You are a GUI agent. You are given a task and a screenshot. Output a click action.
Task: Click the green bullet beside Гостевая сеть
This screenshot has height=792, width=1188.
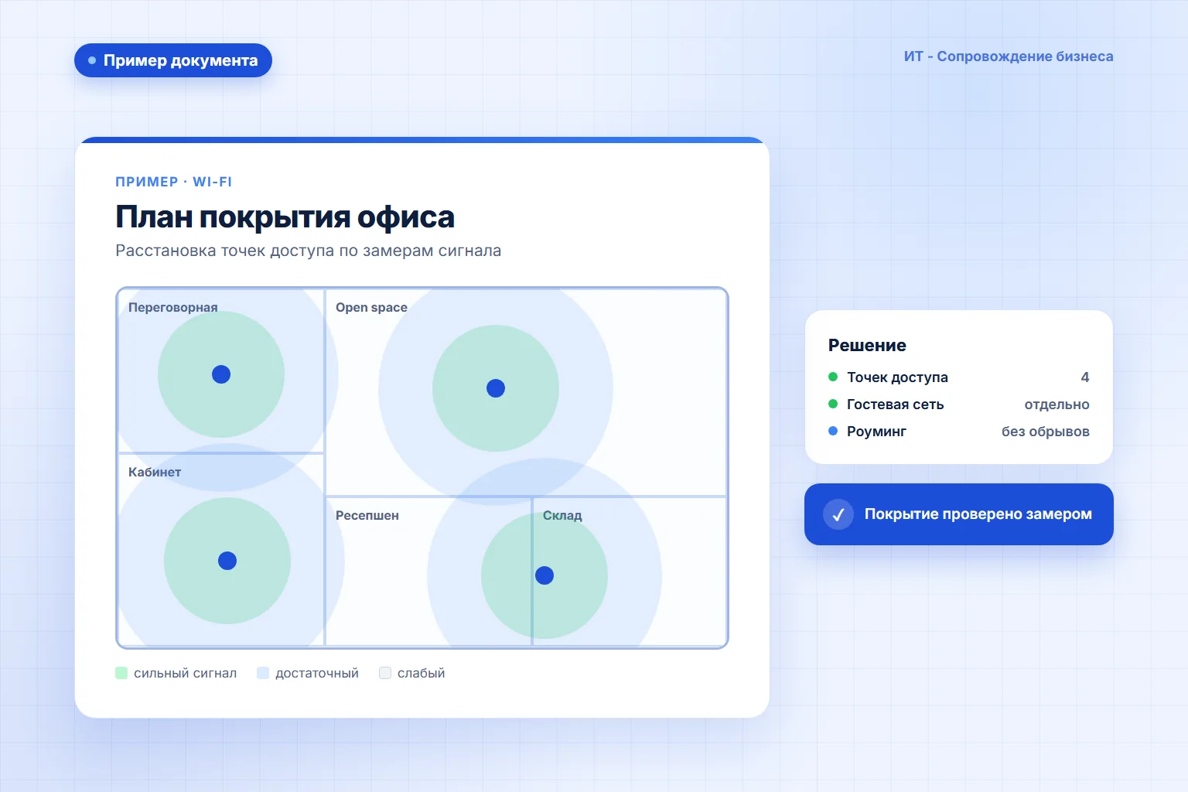pos(833,404)
